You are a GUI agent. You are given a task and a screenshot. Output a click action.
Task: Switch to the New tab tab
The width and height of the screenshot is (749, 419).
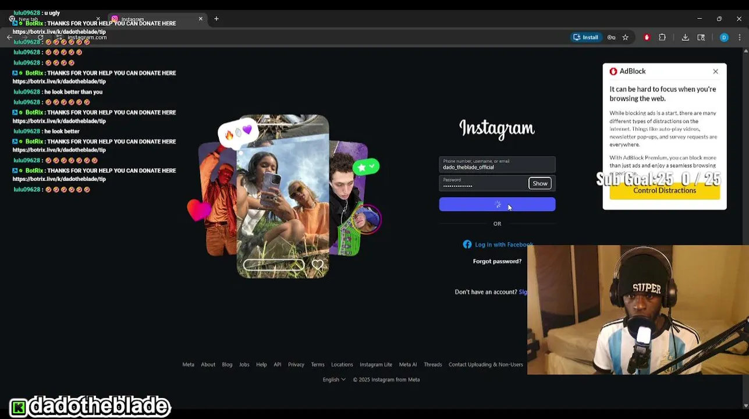(x=52, y=19)
